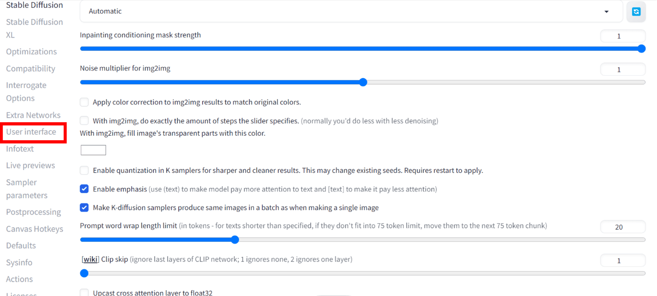This screenshot has width=657, height=296.
Task: Go to Live previews settings
Action: click(x=30, y=166)
